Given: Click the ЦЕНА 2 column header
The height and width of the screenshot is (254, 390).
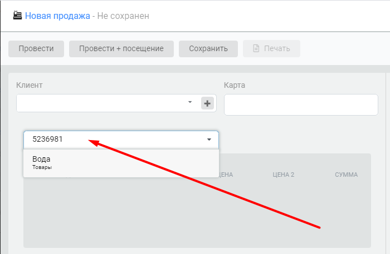Looking at the screenshot, I should click(x=283, y=175).
